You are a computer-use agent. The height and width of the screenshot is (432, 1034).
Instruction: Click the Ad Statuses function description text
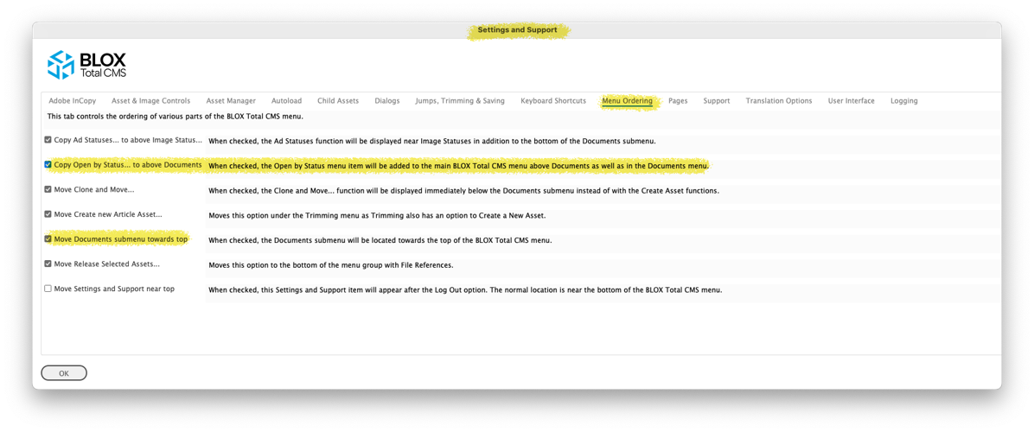pos(432,141)
